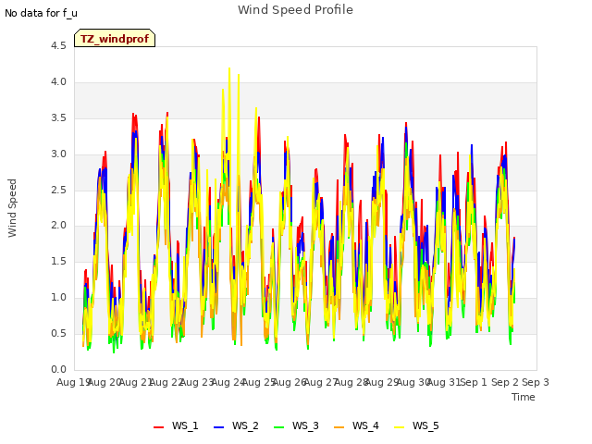Image resolution: width=592 pixels, height=444 pixels.
Task: Toggle the WS_3 legend entry
Action: click(296, 425)
